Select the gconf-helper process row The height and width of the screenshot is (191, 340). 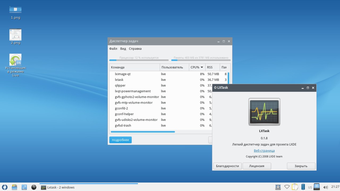click(161, 114)
